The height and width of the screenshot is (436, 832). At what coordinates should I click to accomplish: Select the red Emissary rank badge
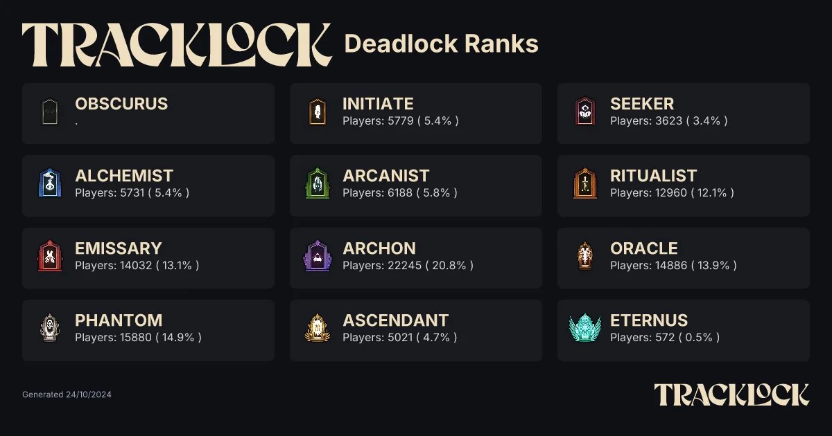point(49,256)
